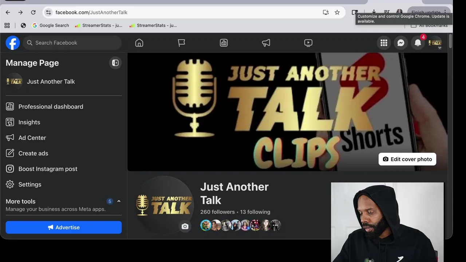Open the first StreamerStats bookmark
This screenshot has width=466, height=262.
(99, 25)
